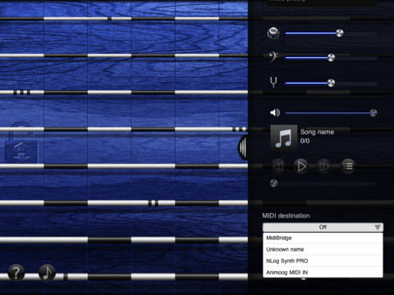Click the speaker volume icon
Viewport: 394px width, 295px height.
point(275,112)
